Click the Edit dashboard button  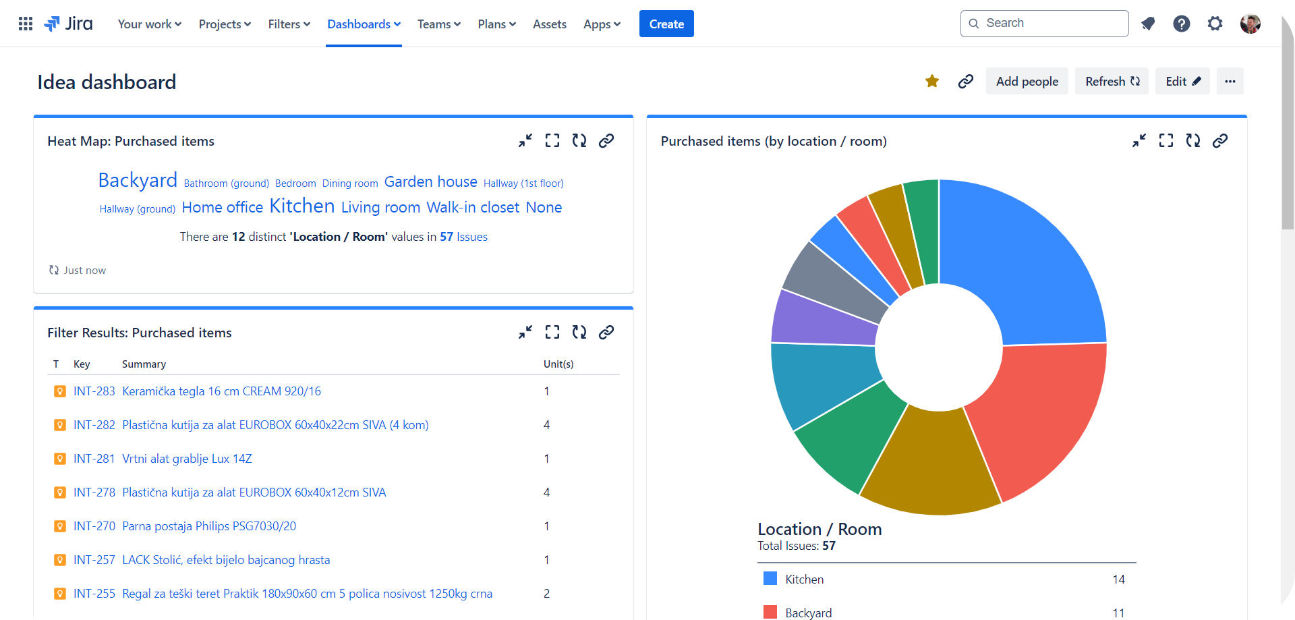pos(1183,81)
